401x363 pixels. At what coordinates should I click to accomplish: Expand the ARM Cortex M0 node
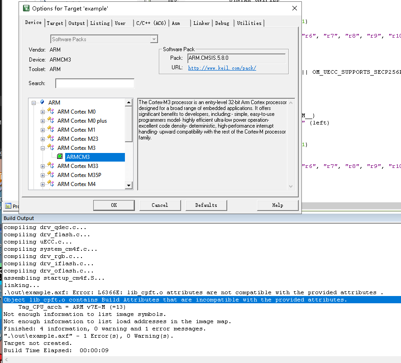pos(43,112)
